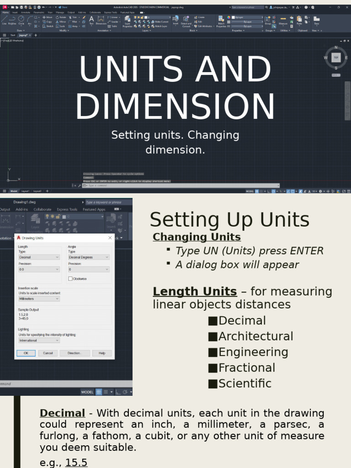Toggle grid display in lower status bar
The image size is (351, 468).
point(99,392)
